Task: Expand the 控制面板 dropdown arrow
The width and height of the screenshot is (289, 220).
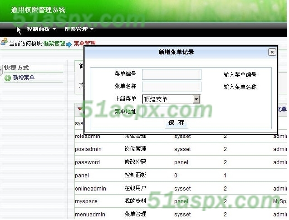Action: coord(54,29)
